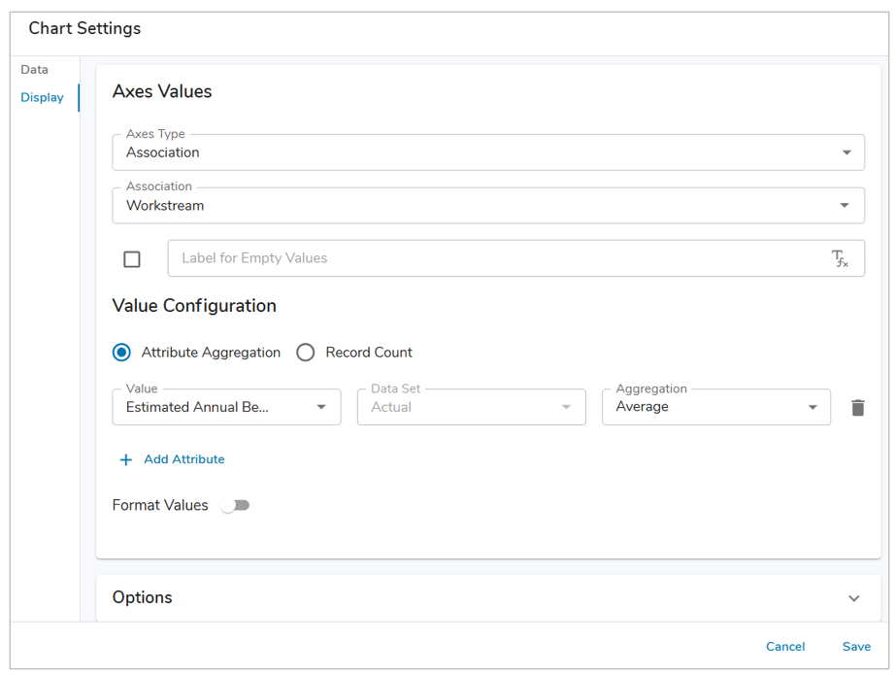Enable the Label for Empty Values checkbox
This screenshot has width=896, height=675.
[132, 259]
